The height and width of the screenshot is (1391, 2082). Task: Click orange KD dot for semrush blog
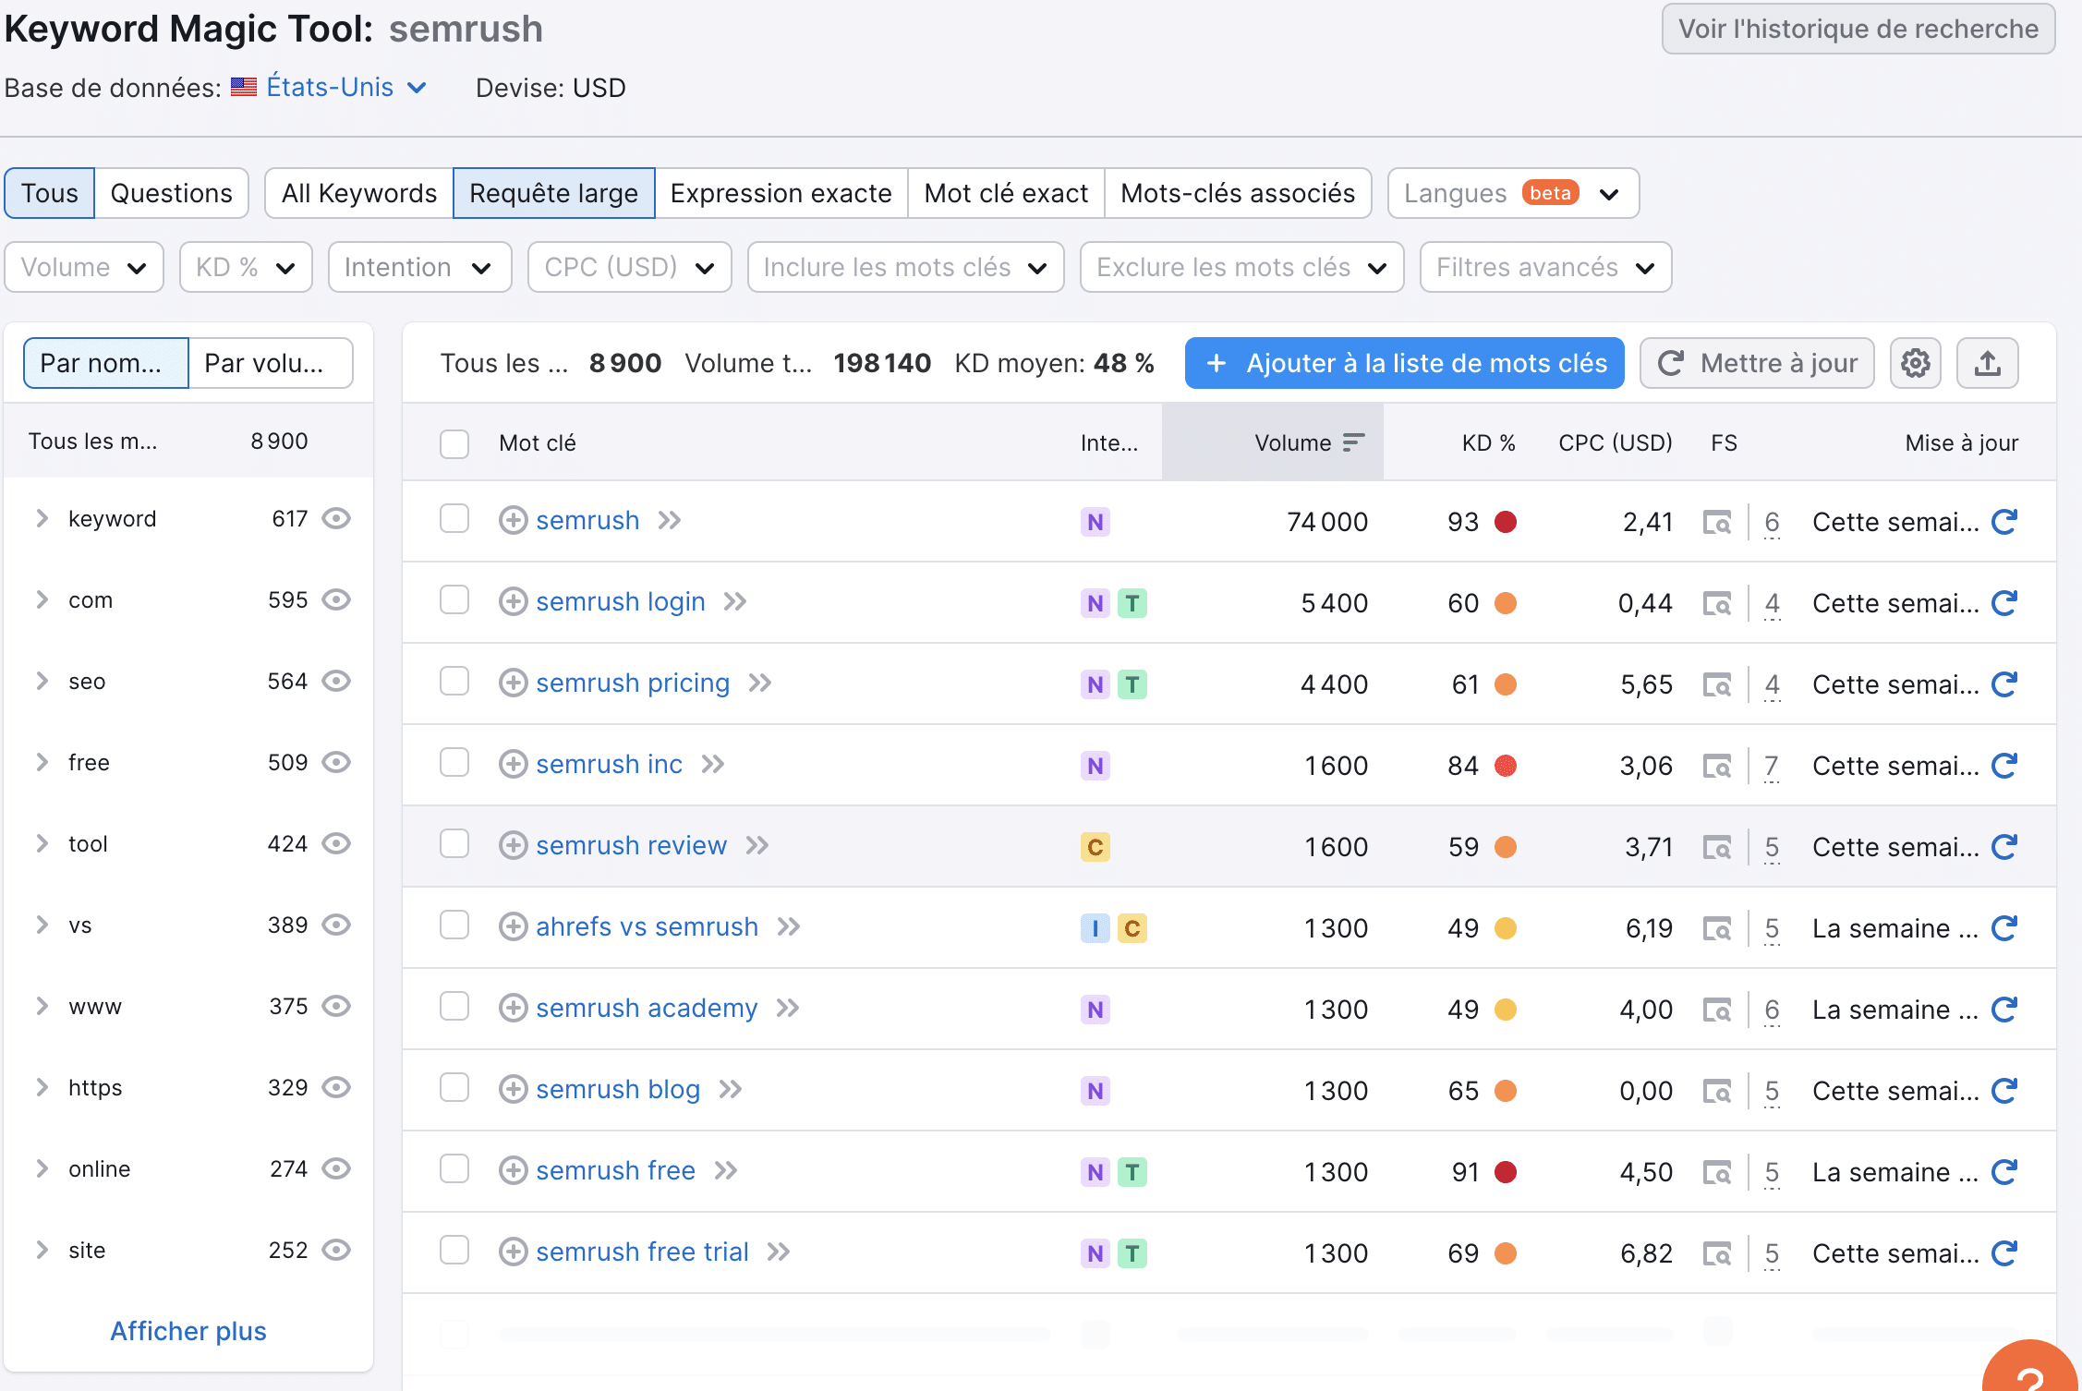click(x=1506, y=1091)
